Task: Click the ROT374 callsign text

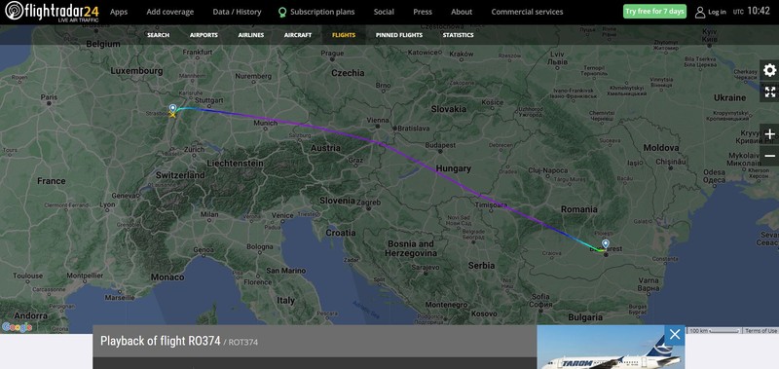Action: [x=242, y=342]
